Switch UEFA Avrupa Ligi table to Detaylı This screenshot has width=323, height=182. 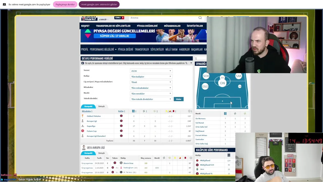point(101,153)
